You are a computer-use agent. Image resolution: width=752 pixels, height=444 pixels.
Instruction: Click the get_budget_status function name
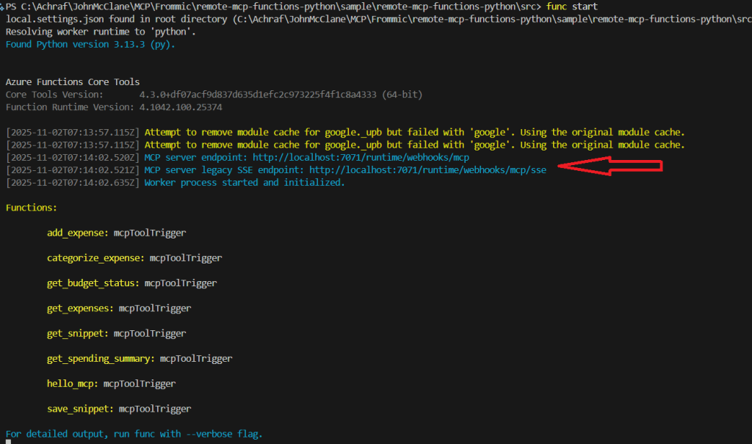[x=93, y=283]
